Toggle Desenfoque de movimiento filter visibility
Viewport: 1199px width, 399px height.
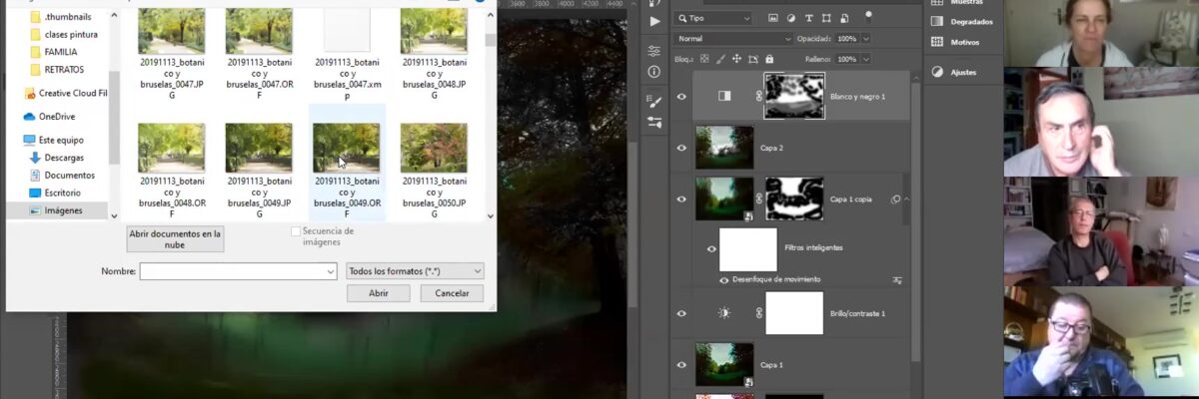[724, 280]
